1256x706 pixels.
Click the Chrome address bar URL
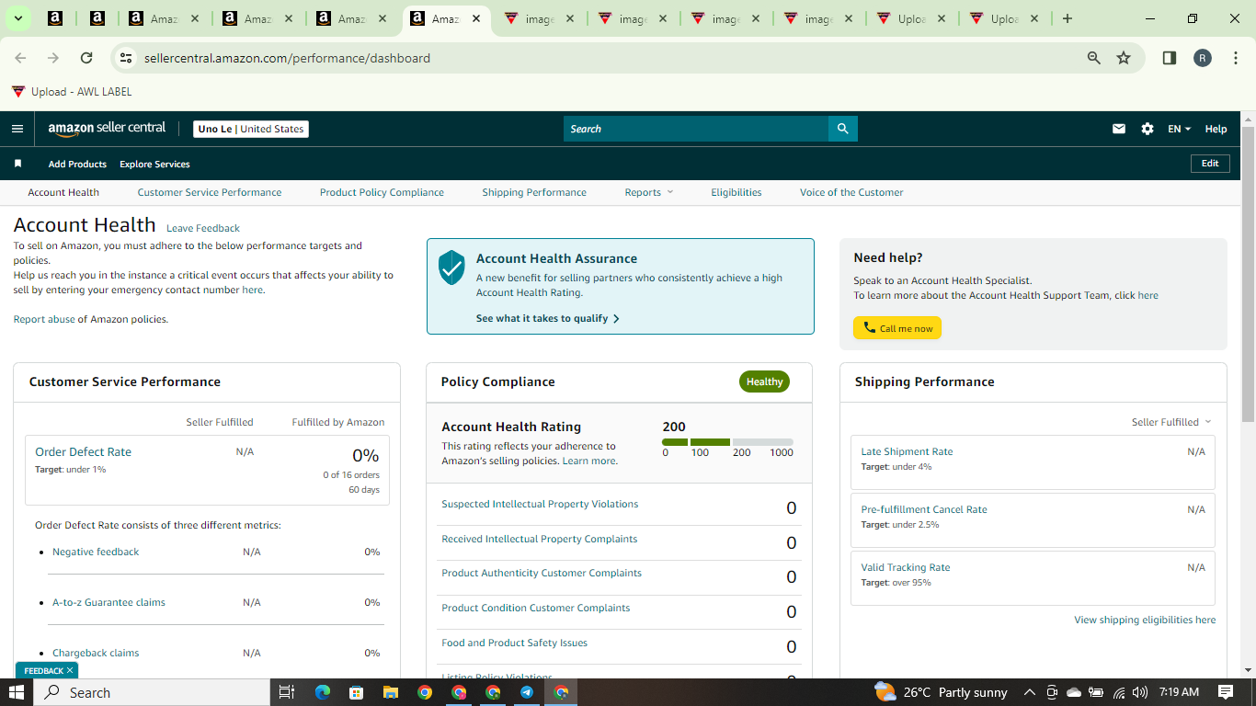(x=287, y=58)
